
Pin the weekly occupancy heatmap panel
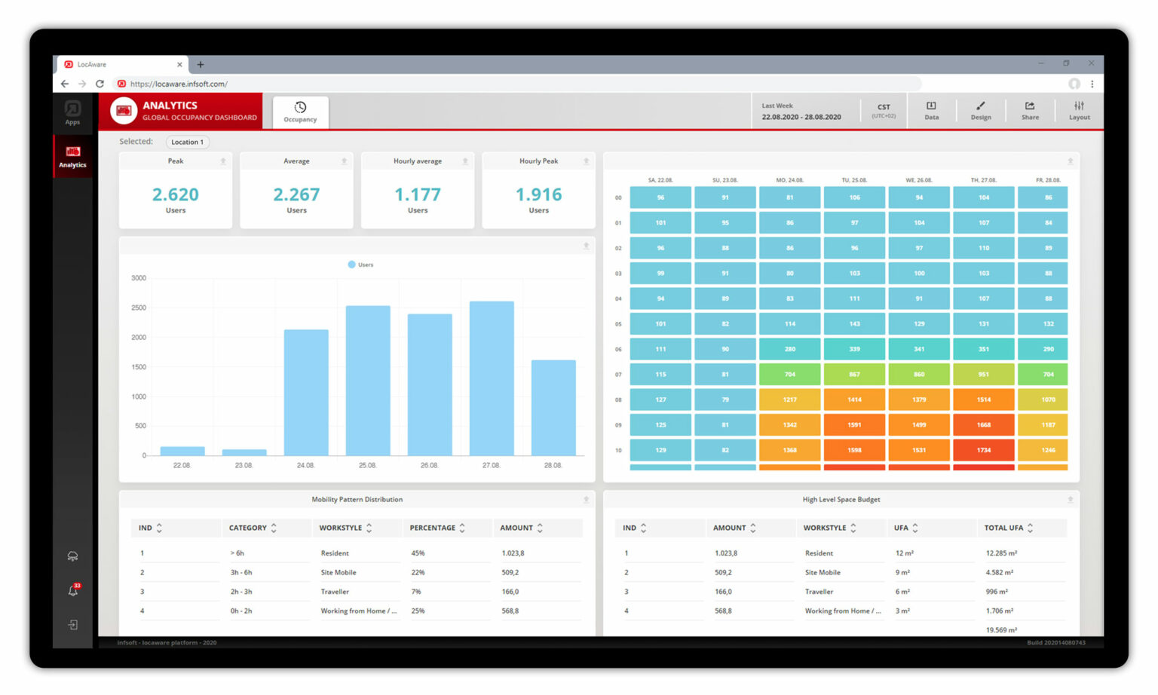1070,161
